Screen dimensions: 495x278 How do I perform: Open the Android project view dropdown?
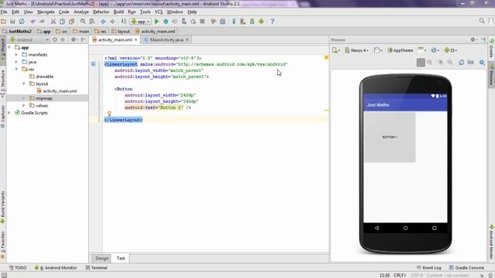[x=29, y=39]
